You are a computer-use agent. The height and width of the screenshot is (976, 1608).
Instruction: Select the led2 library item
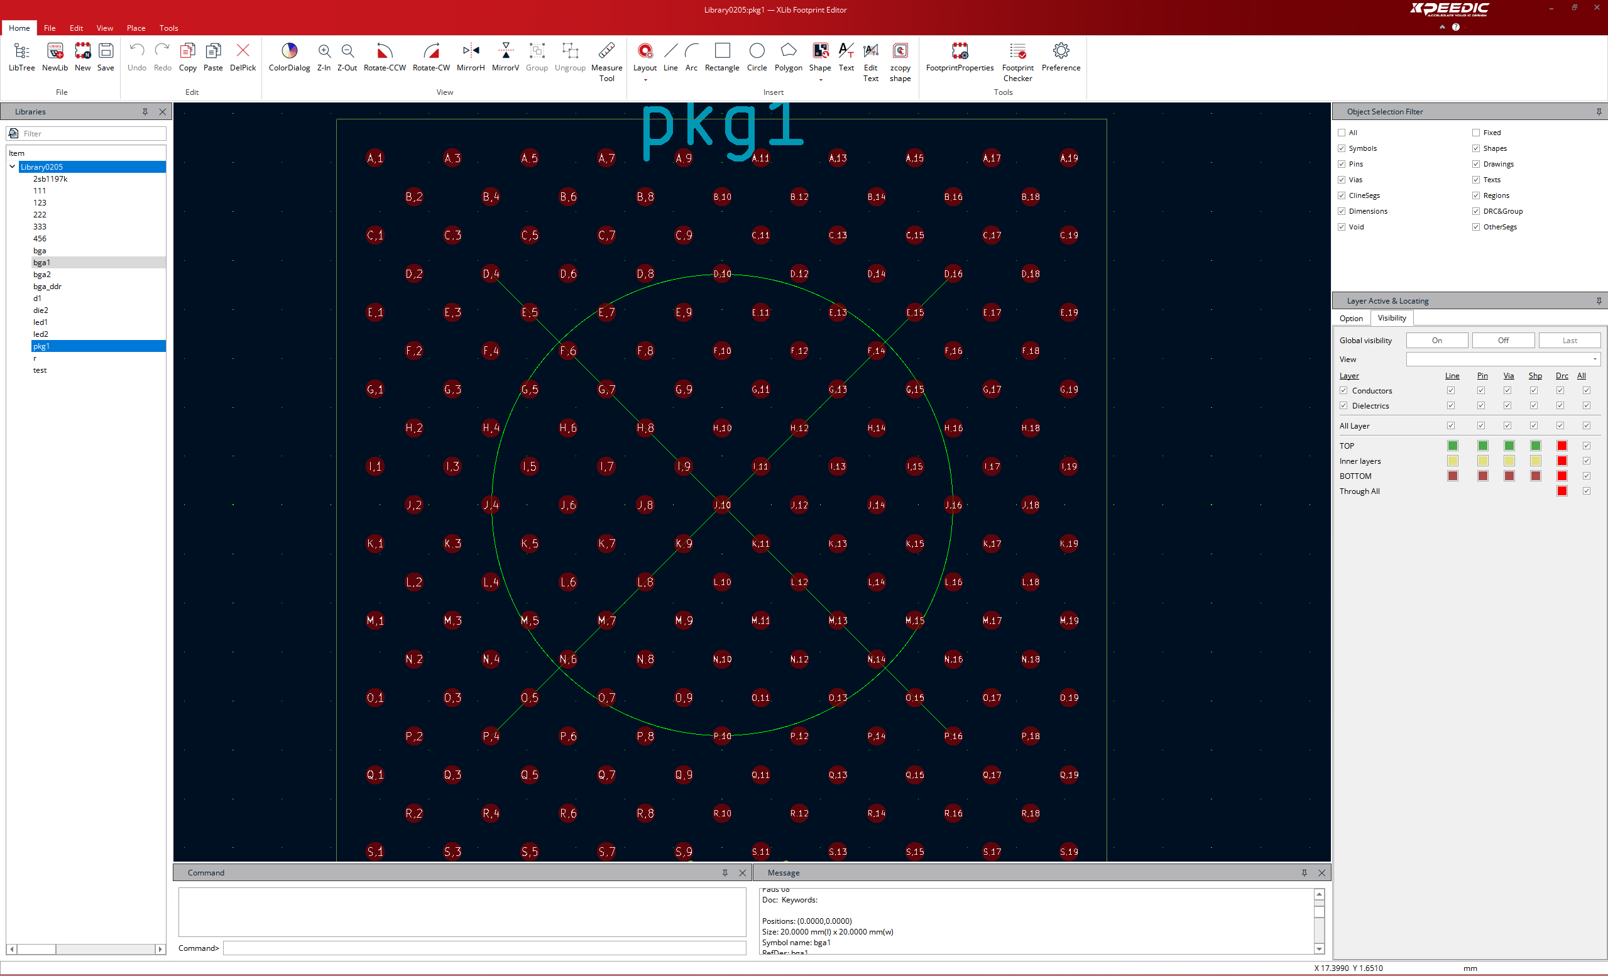click(x=40, y=334)
